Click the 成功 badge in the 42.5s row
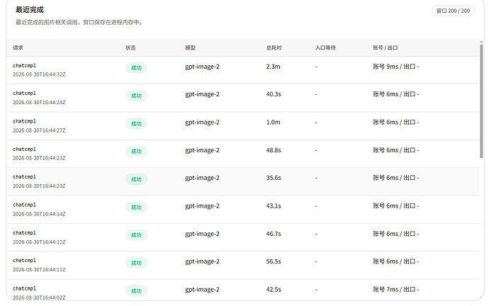Image resolution: width=489 pixels, height=306 pixels. click(x=136, y=291)
